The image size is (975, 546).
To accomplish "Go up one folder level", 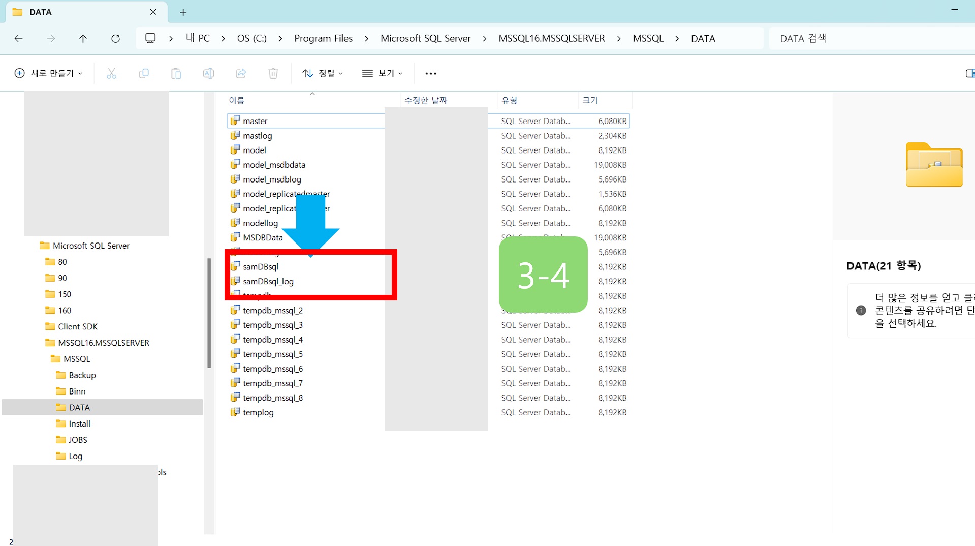I will [x=83, y=38].
